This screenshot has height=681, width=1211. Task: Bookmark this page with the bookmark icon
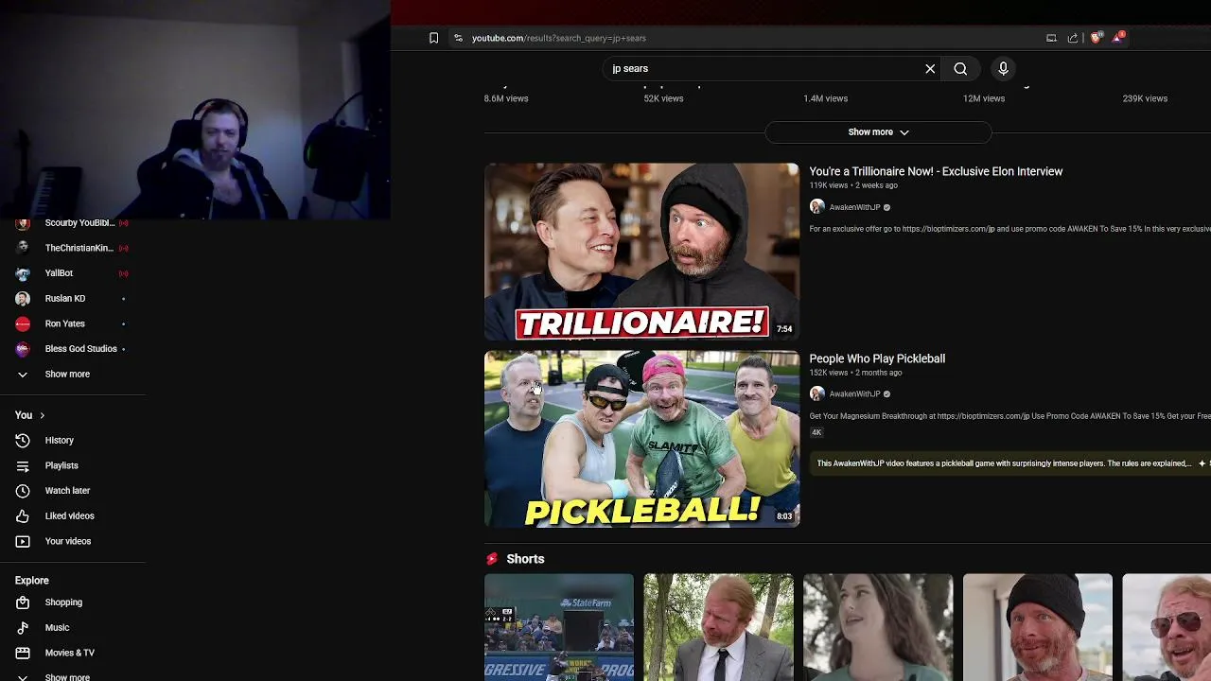(433, 38)
